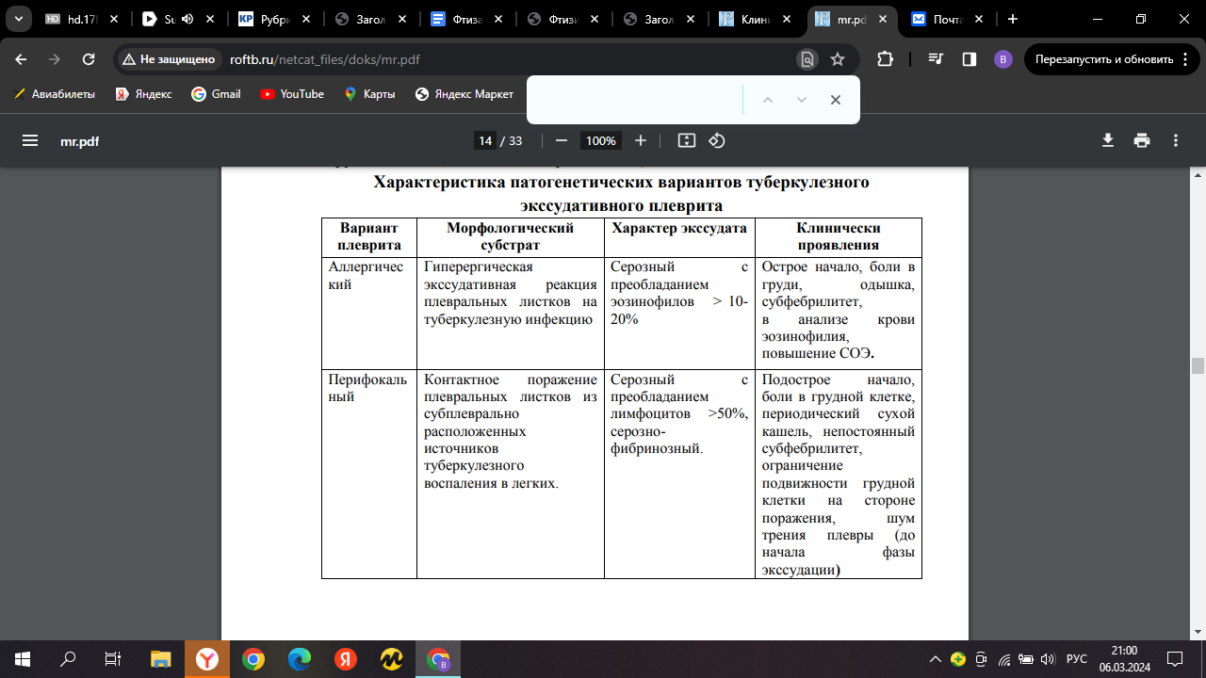Open the Карты bookmark

click(370, 94)
